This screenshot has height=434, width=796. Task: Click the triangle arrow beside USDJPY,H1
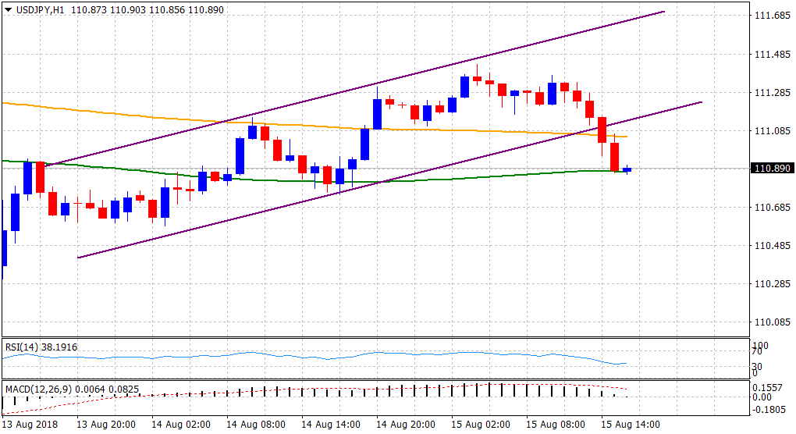coord(8,9)
